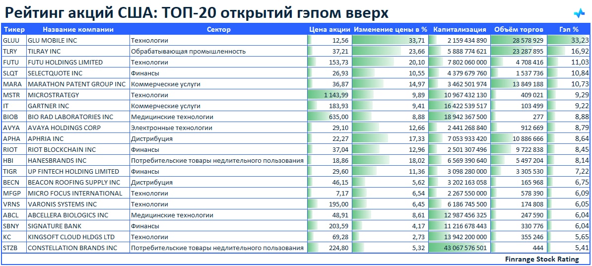This screenshot has height=266, width=592.
Task: Select 'GARTNER INC' company name
Action: pyautogui.click(x=48, y=106)
